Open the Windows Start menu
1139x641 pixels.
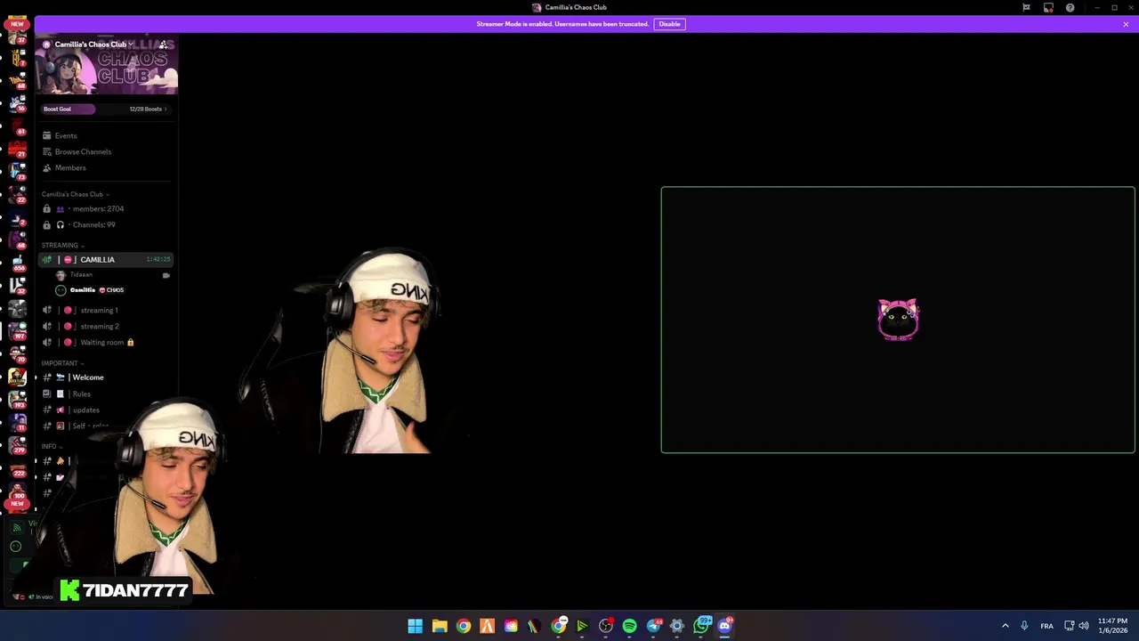click(416, 626)
